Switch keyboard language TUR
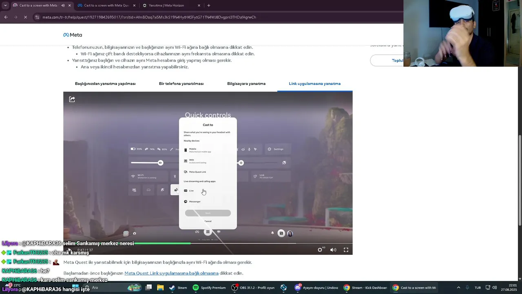This screenshot has width=522, height=294. click(478, 287)
